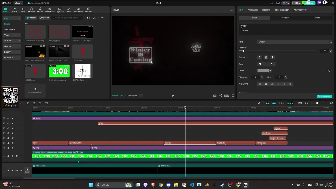Click the player Ratio icon
The width and height of the screenshot is (336, 189).
[x=226, y=96]
